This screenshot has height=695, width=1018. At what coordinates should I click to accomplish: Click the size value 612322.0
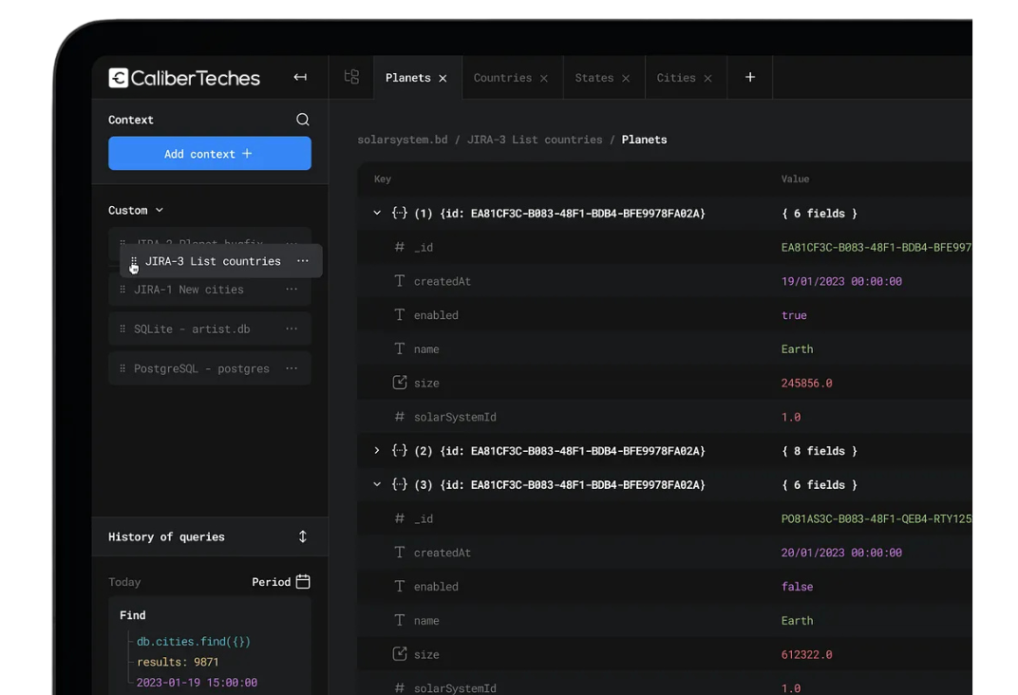[806, 655]
